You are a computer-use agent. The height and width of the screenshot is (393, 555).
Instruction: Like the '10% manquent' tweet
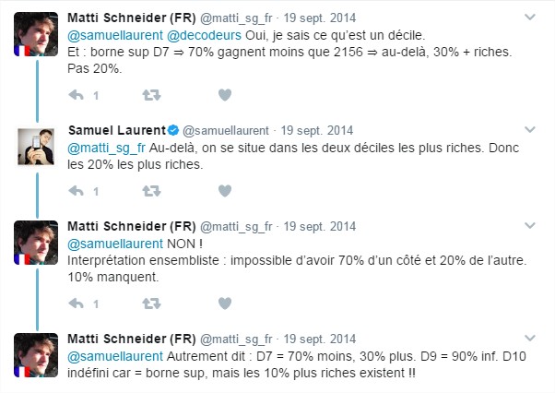(x=225, y=304)
